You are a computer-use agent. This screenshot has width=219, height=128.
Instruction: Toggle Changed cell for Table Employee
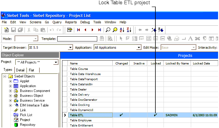[x=121, y=120]
